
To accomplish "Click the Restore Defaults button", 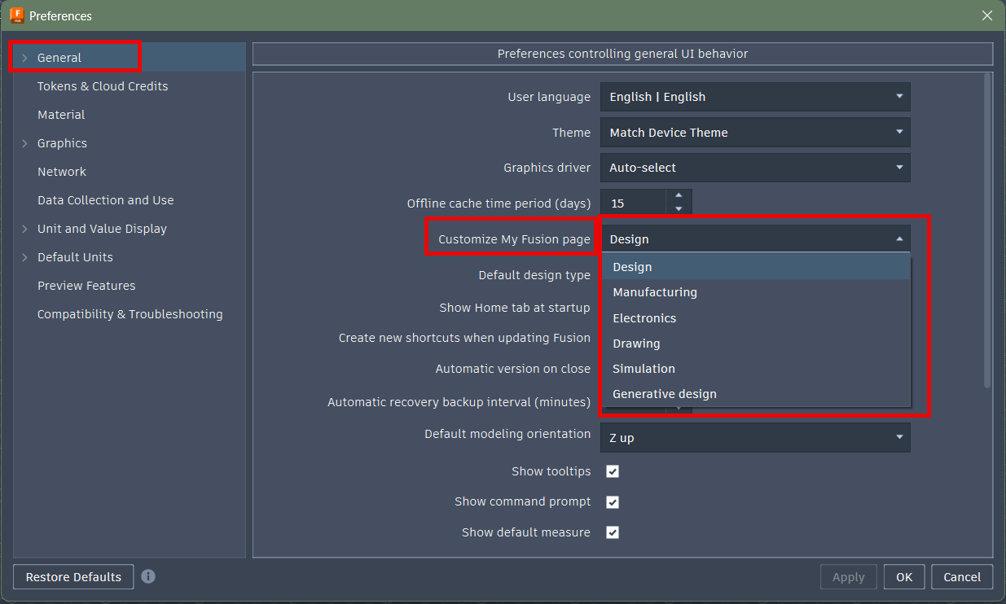I will coord(73,577).
